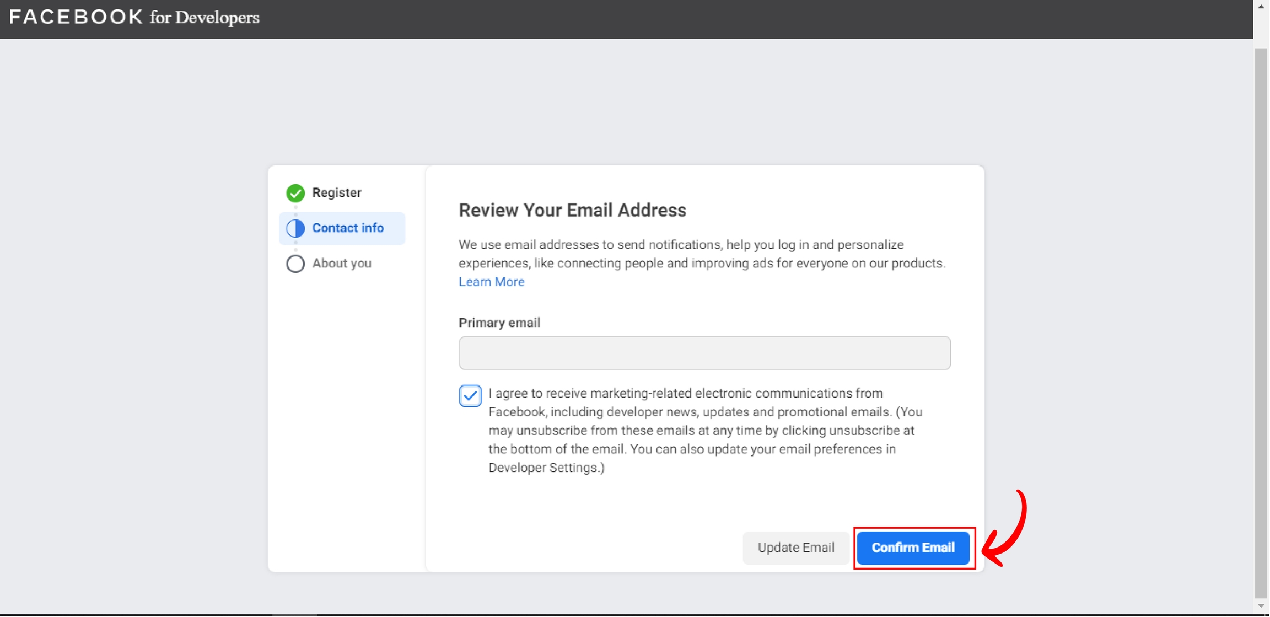Click the FACEBOOK logo in header
The width and height of the screenshot is (1270, 617).
click(76, 17)
